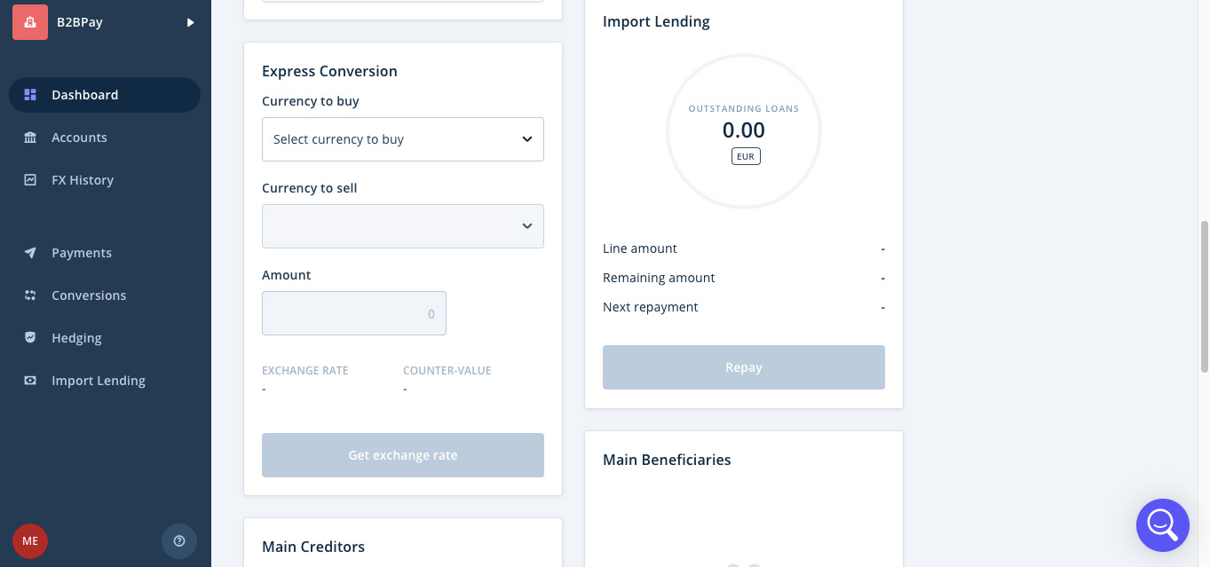Open the Currency to buy dropdown
This screenshot has height=567, width=1210.
(x=402, y=139)
